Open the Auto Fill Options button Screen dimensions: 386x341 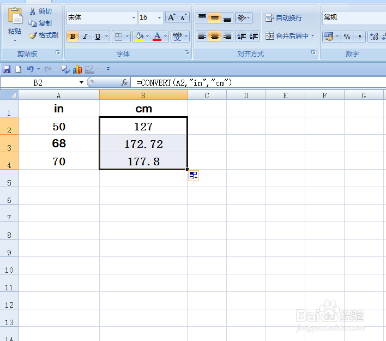(x=194, y=176)
